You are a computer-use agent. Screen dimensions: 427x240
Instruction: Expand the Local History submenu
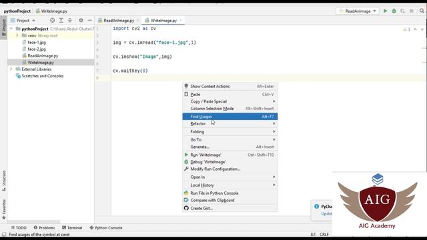point(230,185)
